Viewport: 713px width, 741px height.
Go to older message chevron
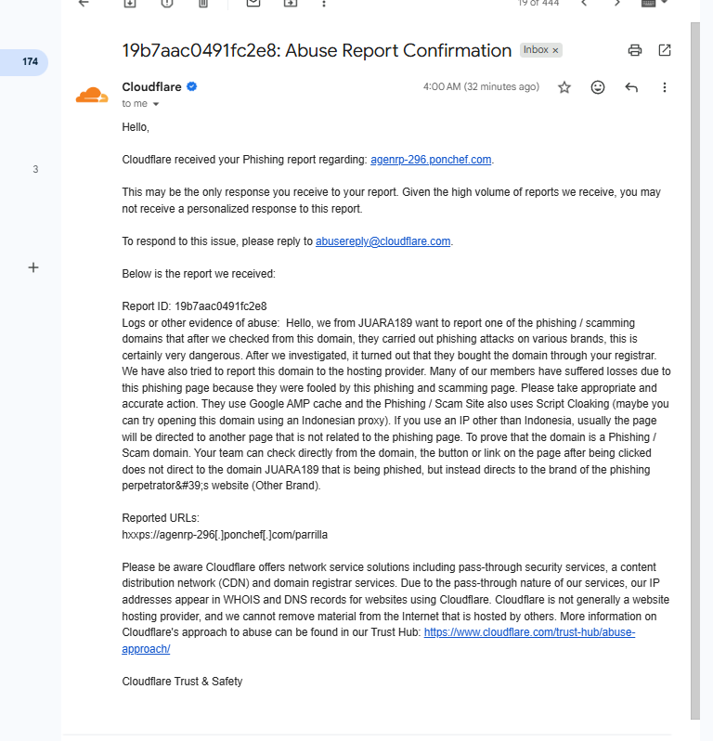point(617,3)
